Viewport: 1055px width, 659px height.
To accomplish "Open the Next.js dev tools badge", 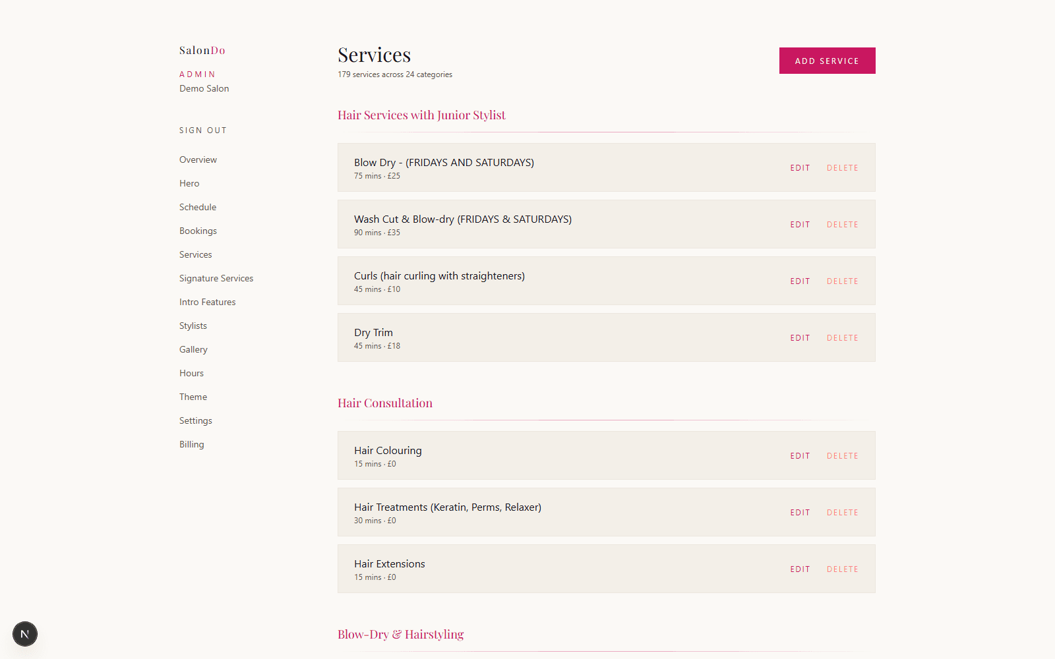I will 25,634.
